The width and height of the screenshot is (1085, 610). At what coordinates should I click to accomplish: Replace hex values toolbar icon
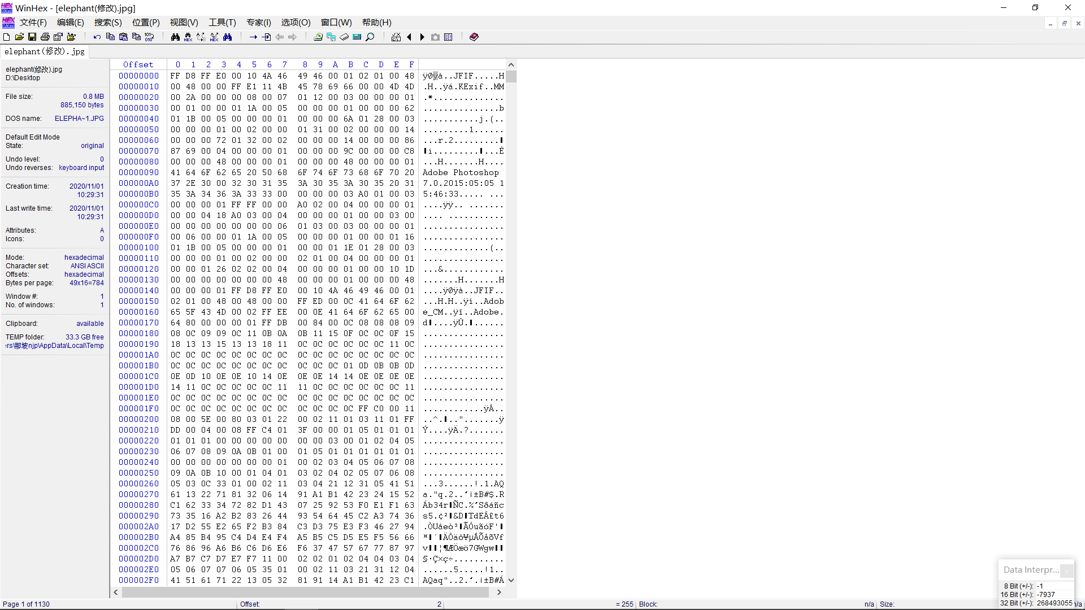pos(214,37)
